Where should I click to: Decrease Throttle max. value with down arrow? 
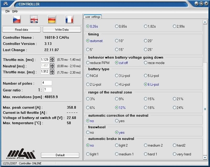(52, 73)
